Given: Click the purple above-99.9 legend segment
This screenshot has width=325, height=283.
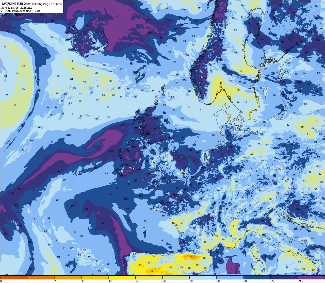Looking at the screenshot, I should click(x=311, y=277).
